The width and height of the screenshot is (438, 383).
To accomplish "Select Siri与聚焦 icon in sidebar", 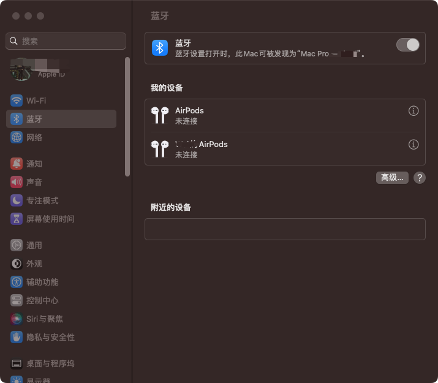I will [17, 319].
